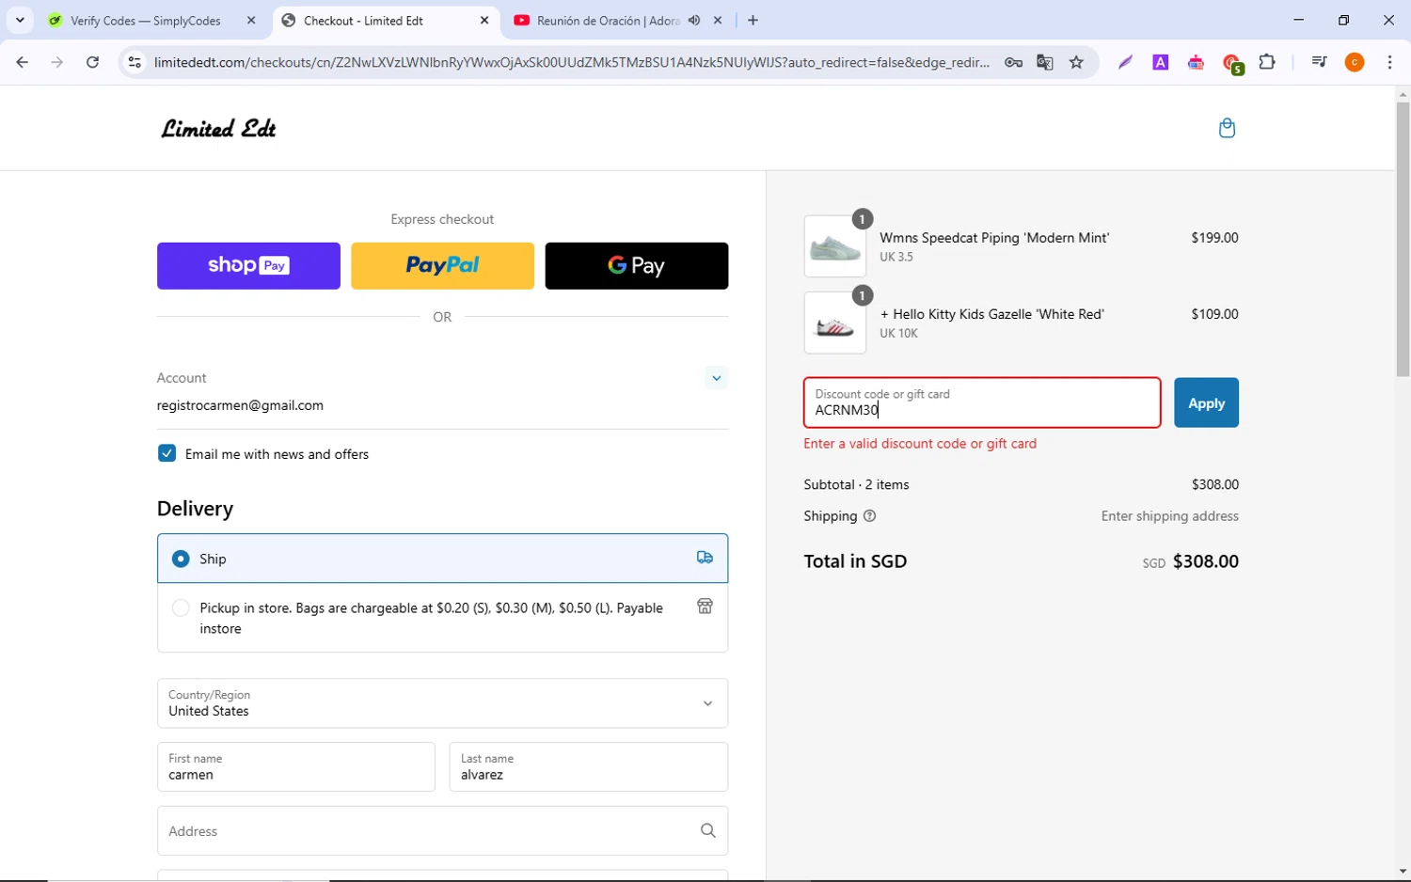
Task: Open the media control icon
Action: coord(1319,63)
